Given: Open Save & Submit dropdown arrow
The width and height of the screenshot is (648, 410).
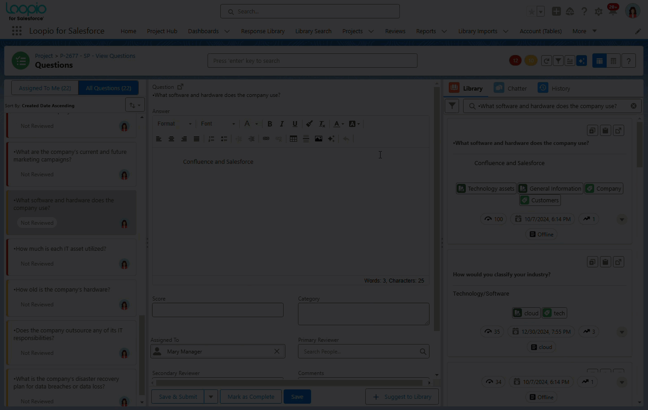Looking at the screenshot, I should tap(211, 397).
